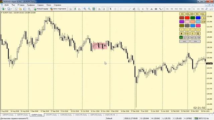Select the crosshair tool

pos(115,9)
